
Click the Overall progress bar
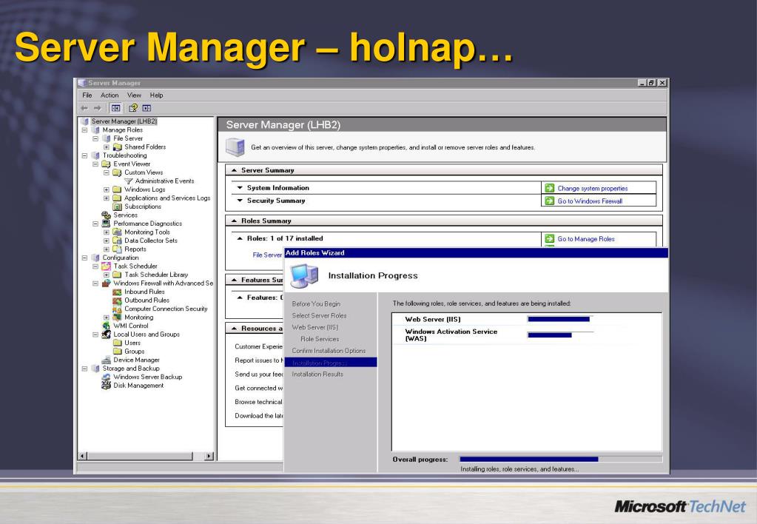pos(560,460)
